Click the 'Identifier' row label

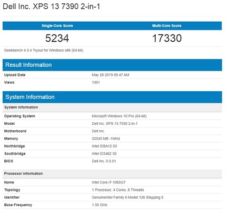12,198
